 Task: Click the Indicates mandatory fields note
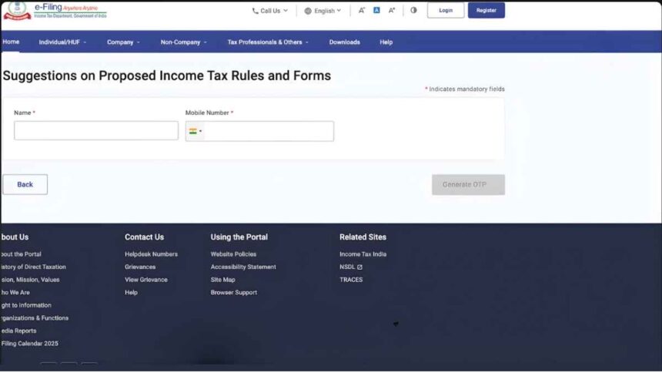464,89
